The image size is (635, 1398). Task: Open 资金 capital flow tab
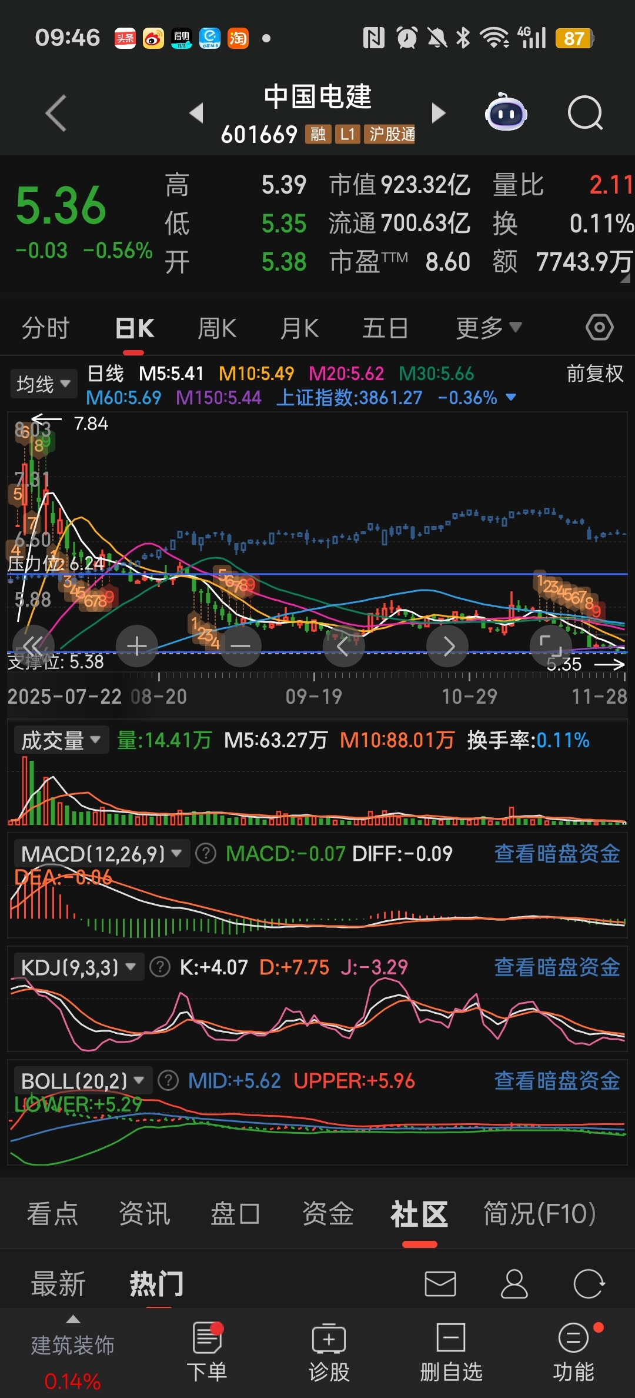pos(327,1213)
